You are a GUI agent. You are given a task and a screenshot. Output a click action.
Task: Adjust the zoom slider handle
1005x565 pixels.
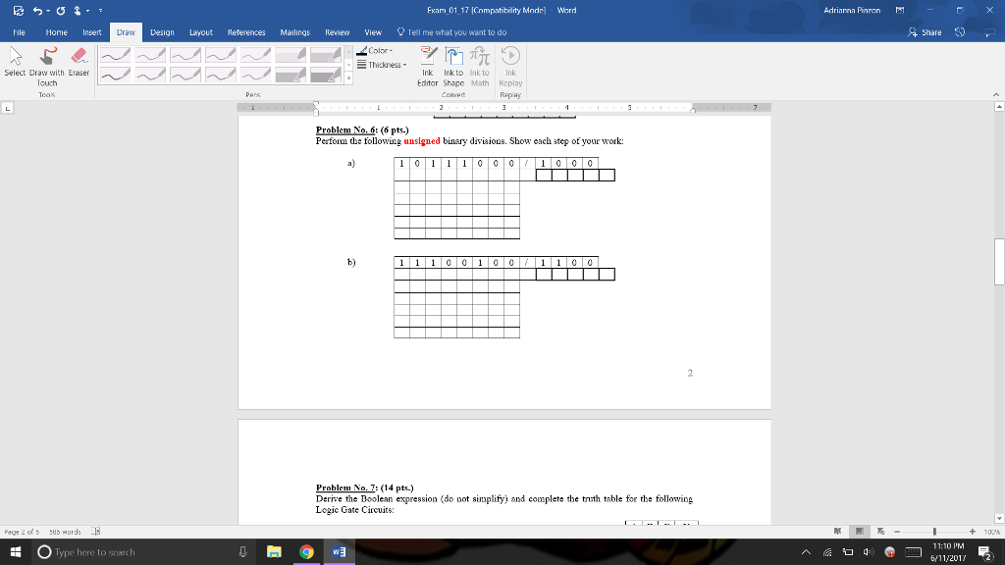(934, 531)
